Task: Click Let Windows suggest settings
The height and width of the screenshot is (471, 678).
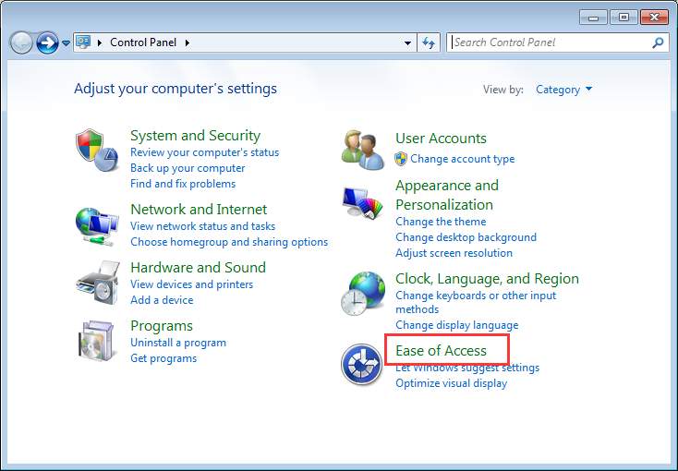Action: (x=467, y=368)
